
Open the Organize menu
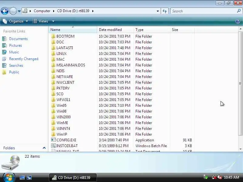(15, 21)
